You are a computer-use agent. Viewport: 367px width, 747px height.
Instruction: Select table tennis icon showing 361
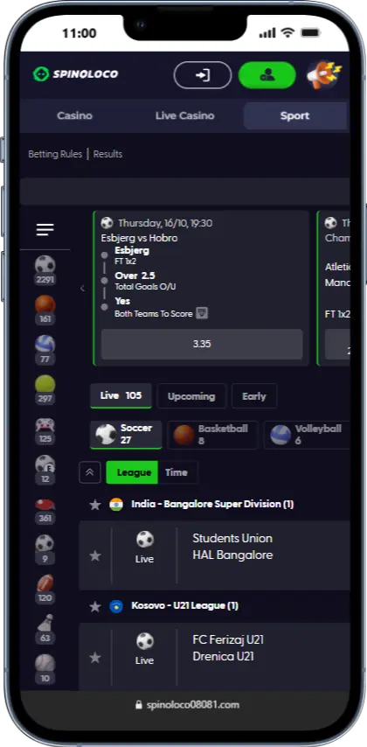[45, 510]
